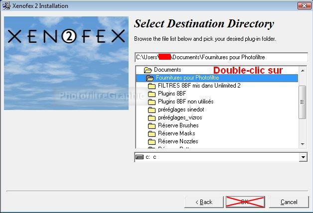Click folder icon beside Réserve Nozzles

point(152,141)
